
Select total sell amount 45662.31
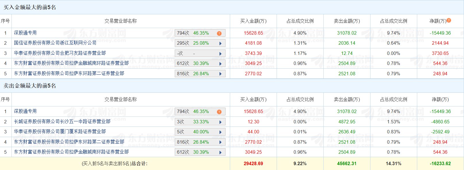pyautogui.click(x=347, y=164)
